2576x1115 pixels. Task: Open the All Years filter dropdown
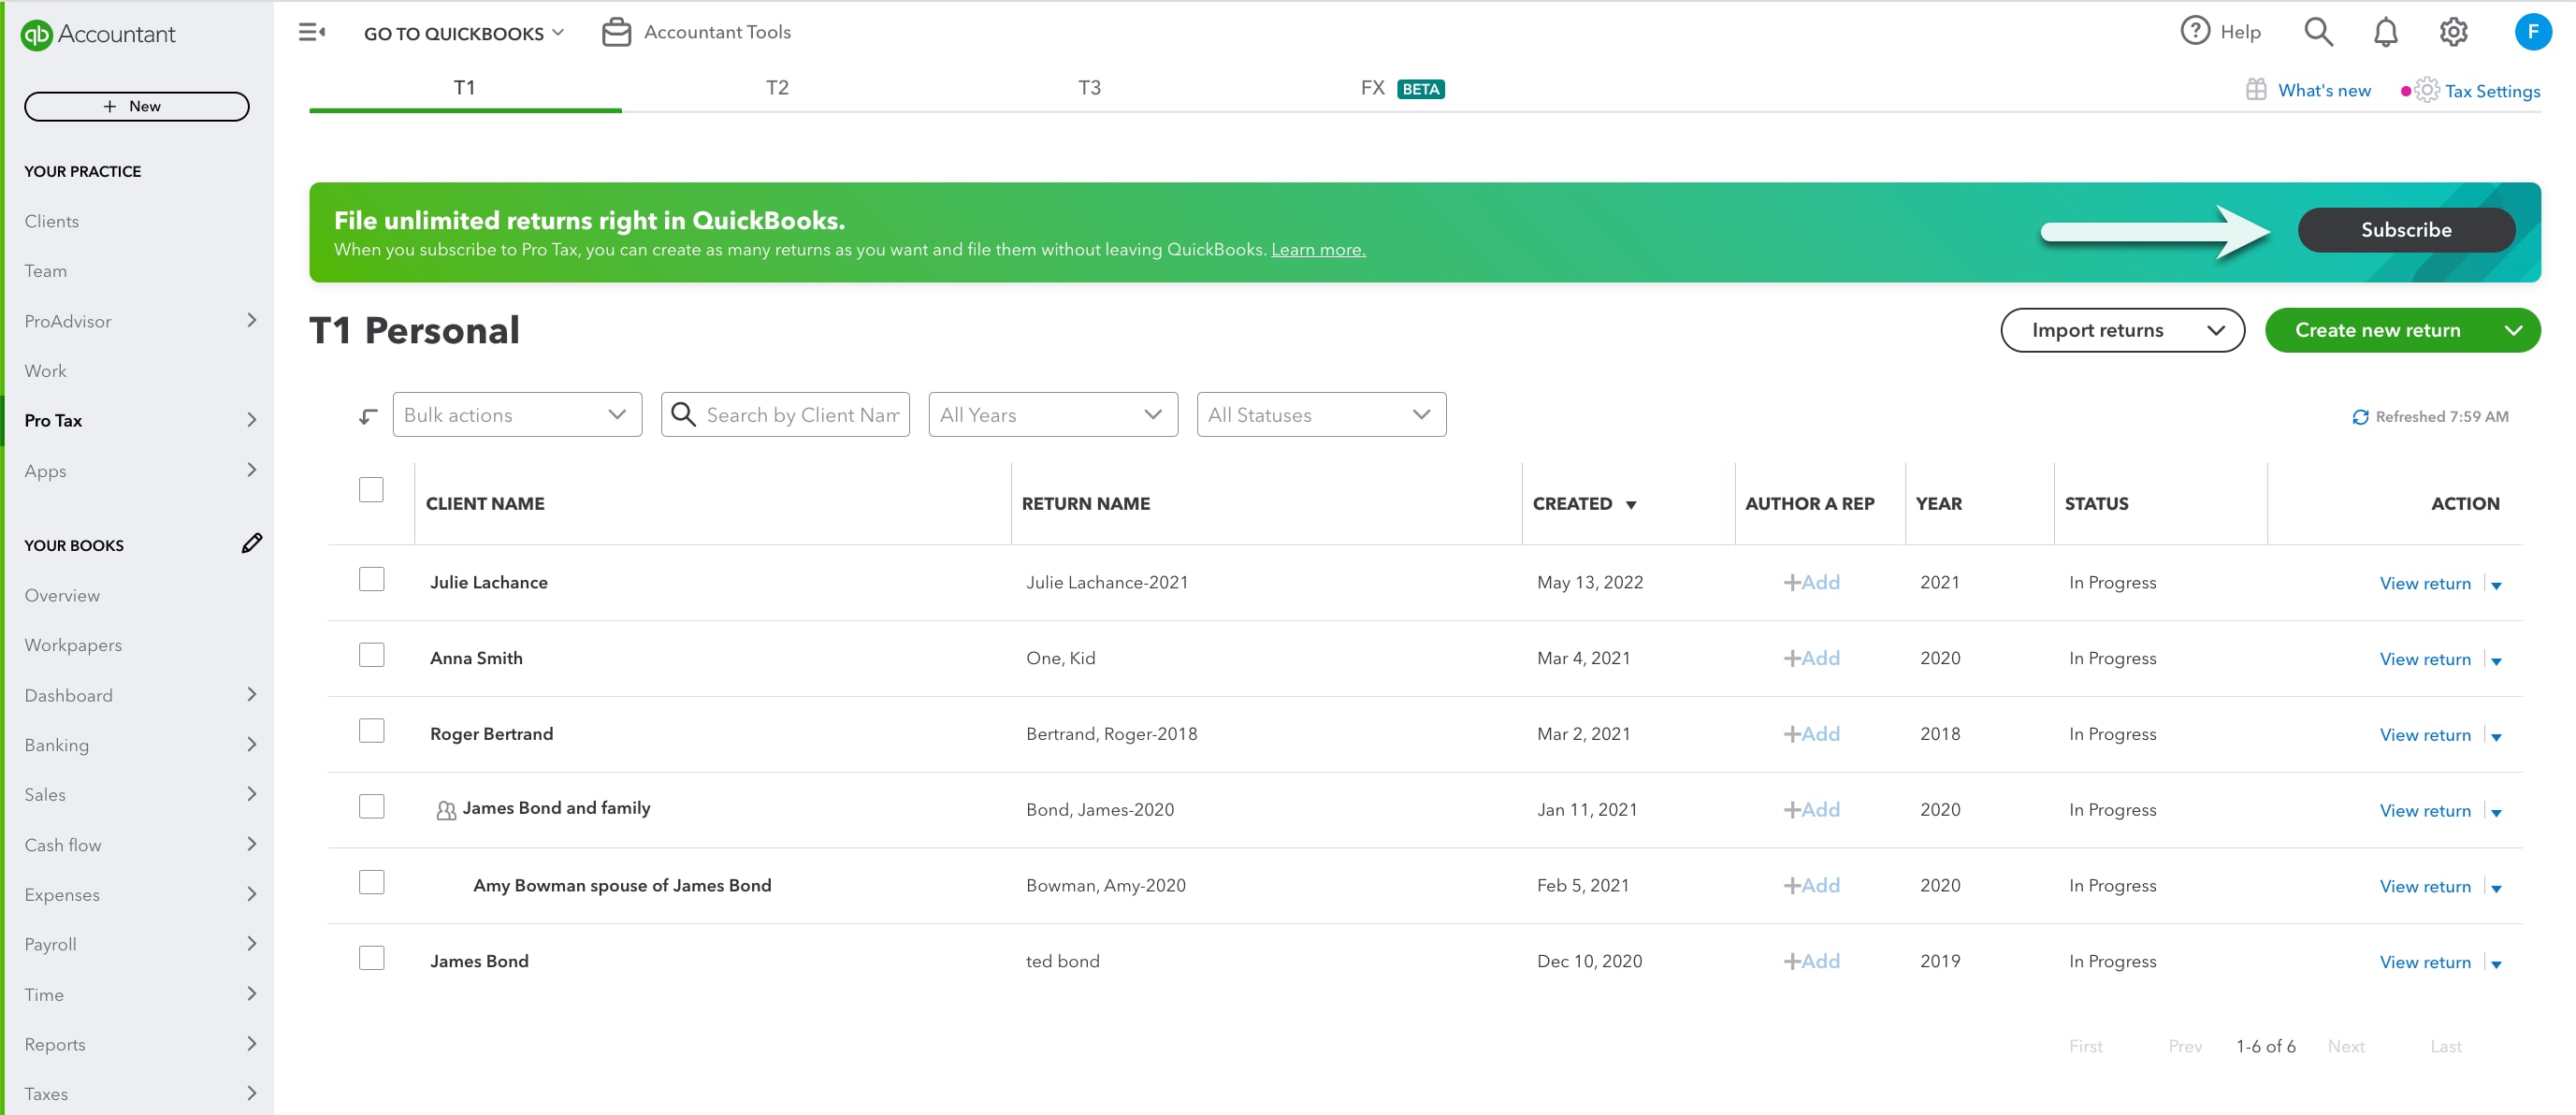(x=1053, y=414)
